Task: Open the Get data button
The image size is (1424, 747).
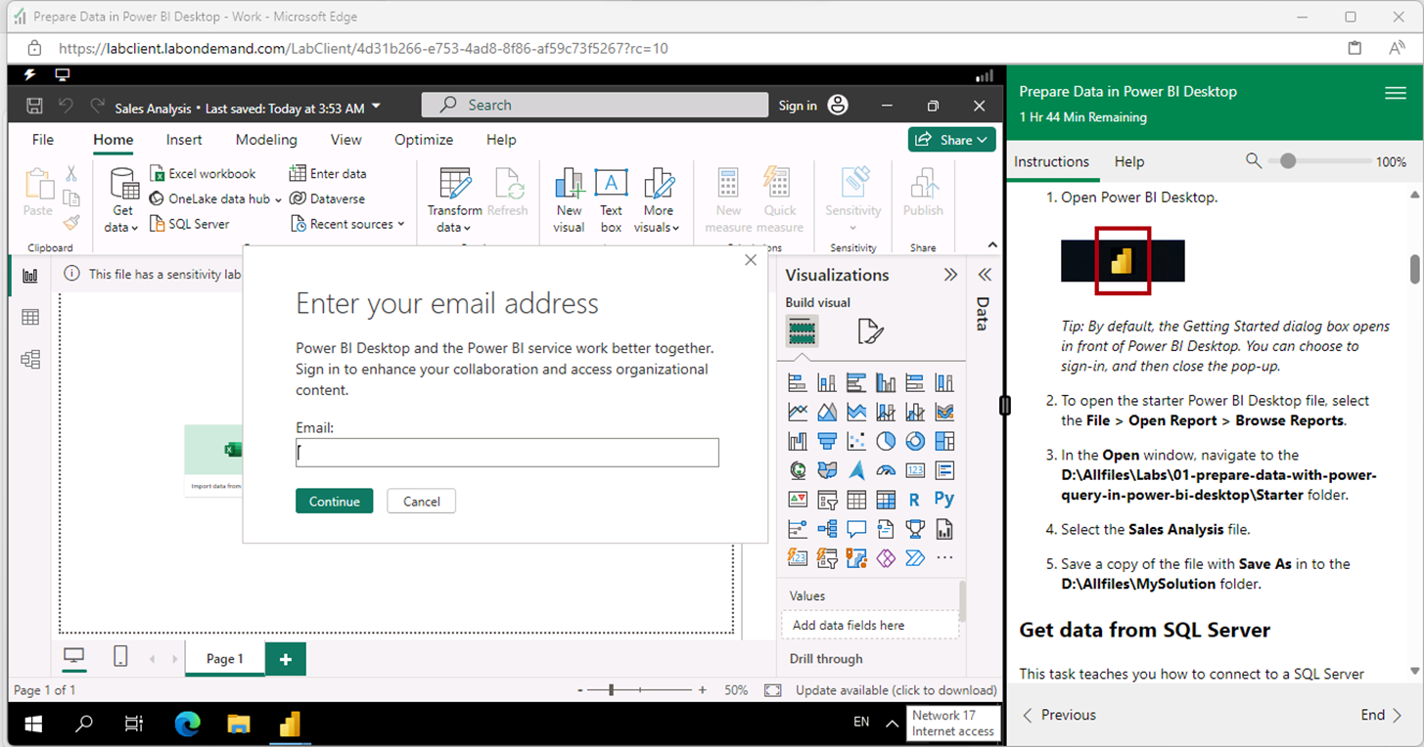Action: [x=123, y=200]
